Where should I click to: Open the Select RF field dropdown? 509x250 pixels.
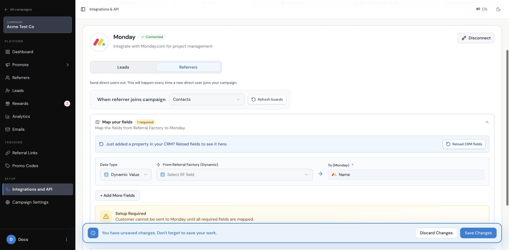coord(234,175)
